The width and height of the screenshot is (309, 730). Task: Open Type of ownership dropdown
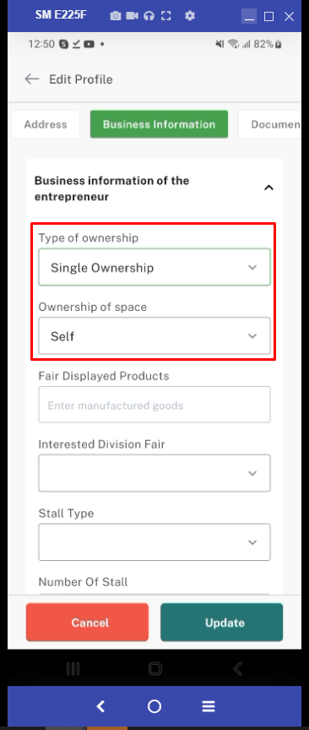tap(154, 267)
